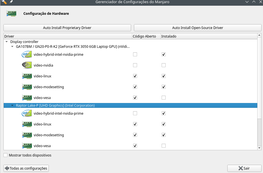The image size is (263, 173).
Task: Click the back arrow icon on Todas as configurações
Action: point(7,168)
